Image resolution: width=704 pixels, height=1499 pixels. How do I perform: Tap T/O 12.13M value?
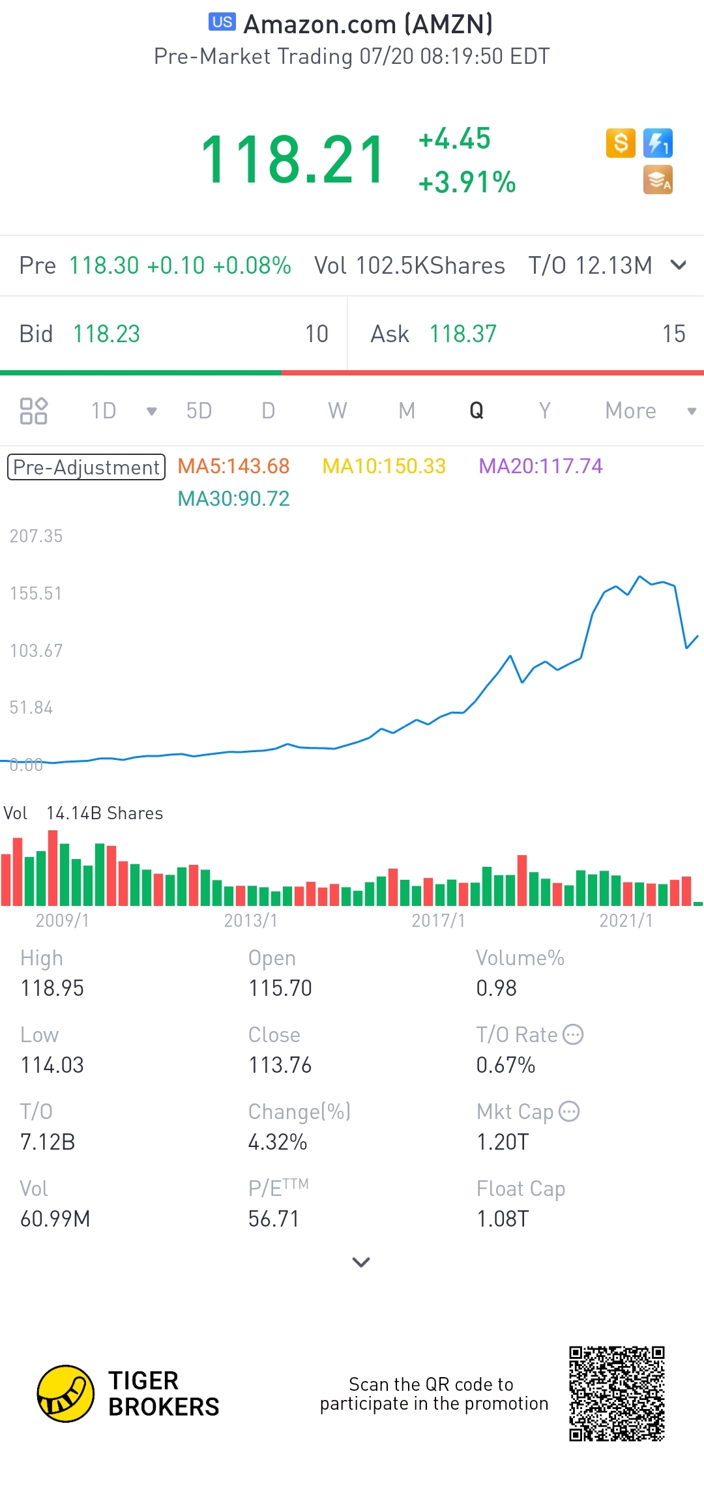pyautogui.click(x=590, y=265)
